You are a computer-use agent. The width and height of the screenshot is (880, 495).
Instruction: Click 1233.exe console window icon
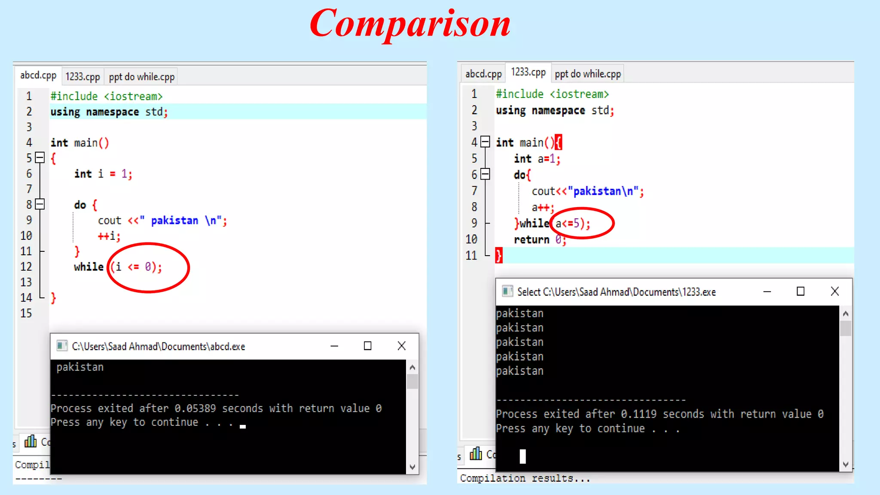point(507,291)
